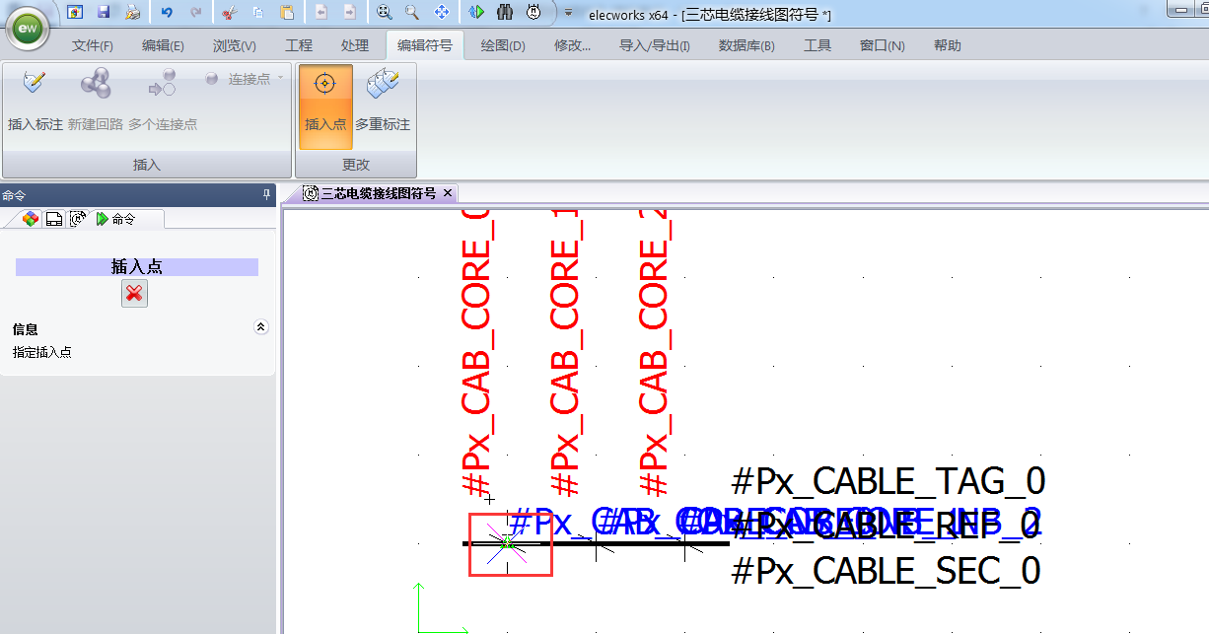
Task: Open the 导入/导出(I) ribbon tab
Action: 655,45
